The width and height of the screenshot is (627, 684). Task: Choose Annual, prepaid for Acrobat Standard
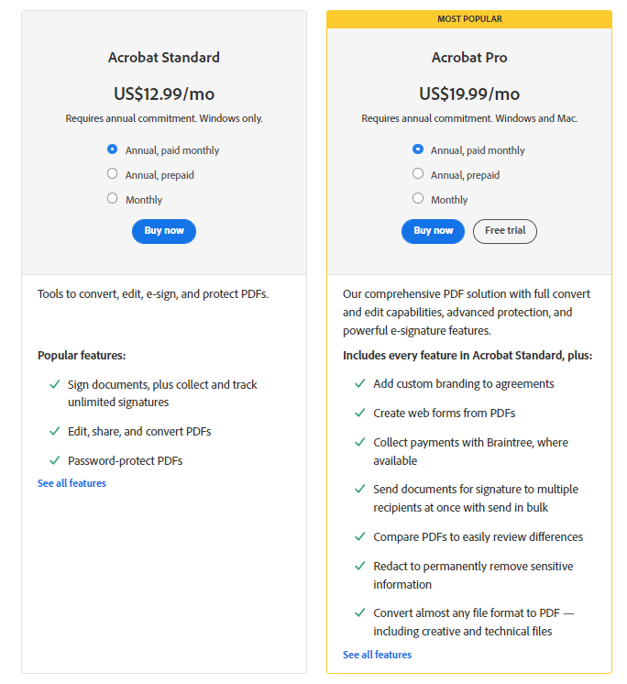click(x=113, y=174)
